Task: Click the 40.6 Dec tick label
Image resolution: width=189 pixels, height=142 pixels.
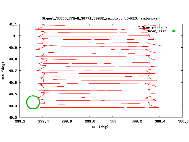Action: pos(13,83)
